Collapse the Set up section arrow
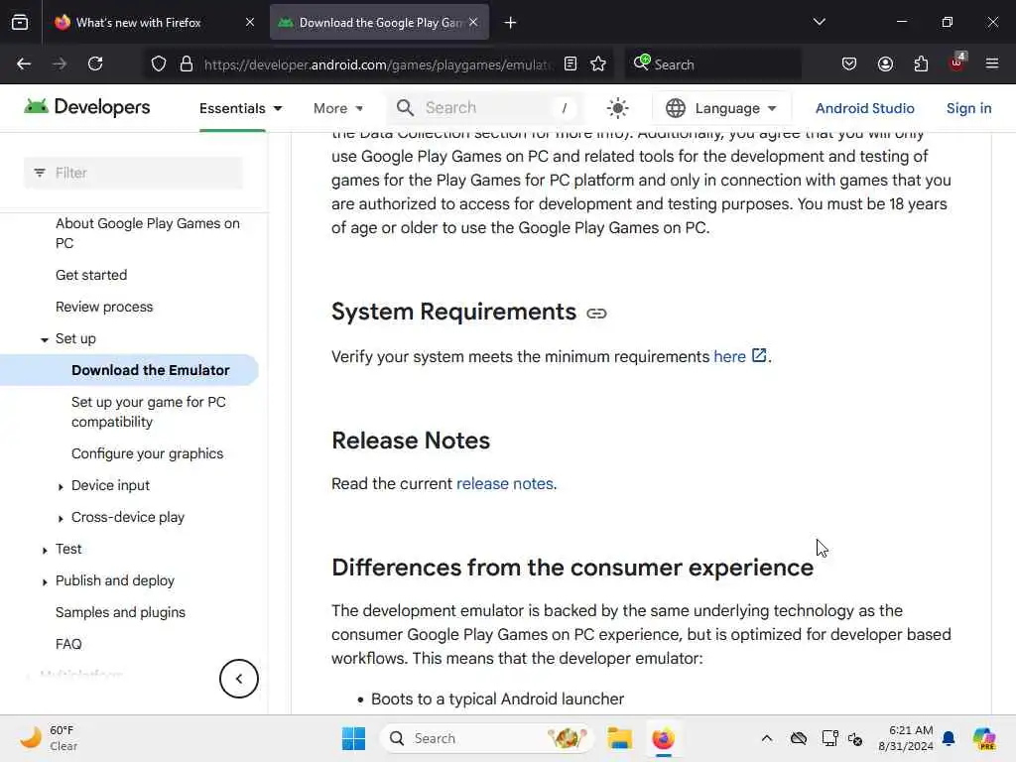 (x=44, y=339)
